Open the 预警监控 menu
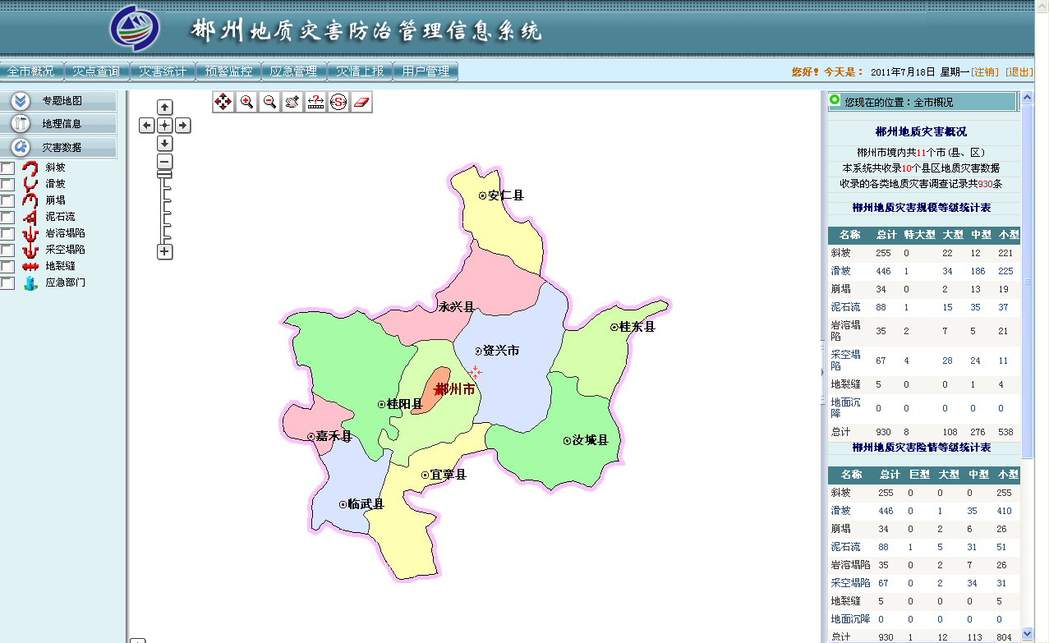1049x643 pixels. tap(228, 71)
